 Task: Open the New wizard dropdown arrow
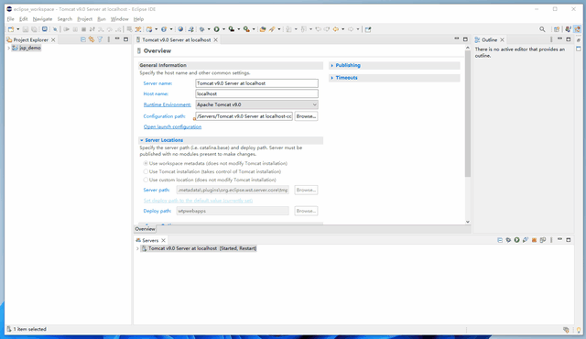pyautogui.click(x=18, y=29)
